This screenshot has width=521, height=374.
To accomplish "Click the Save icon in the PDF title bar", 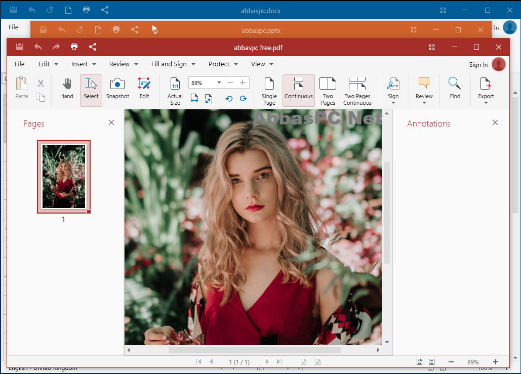I will click(x=20, y=47).
